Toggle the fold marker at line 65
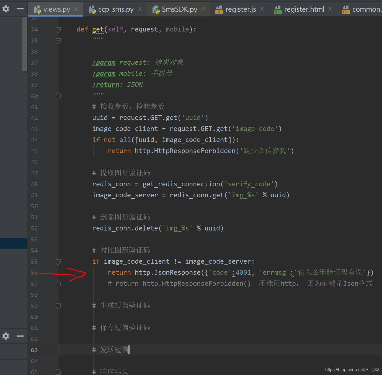This screenshot has height=375, width=382. tap(58, 372)
